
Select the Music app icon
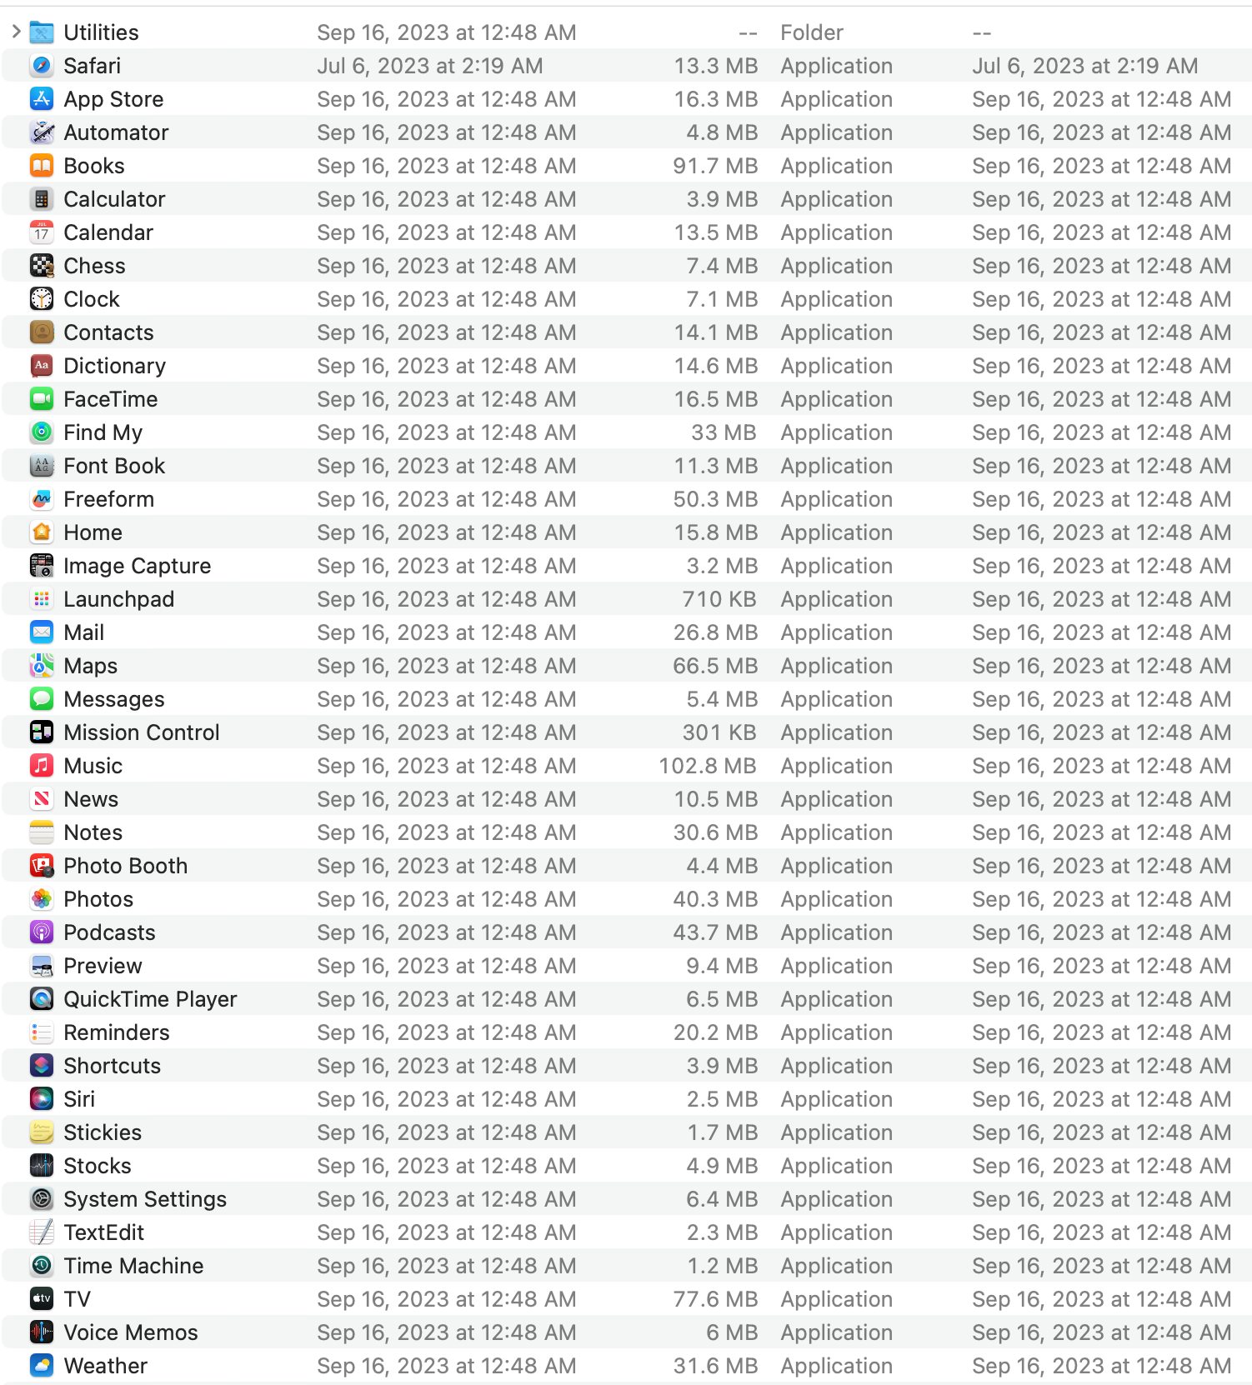42,766
